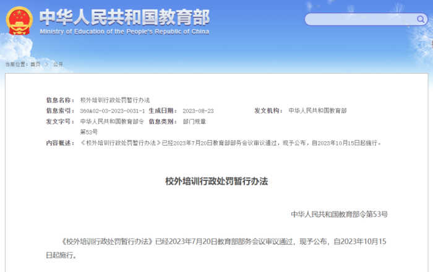The image size is (433, 272).
Task: Select the generation date 2023-08-23
Action: [x=198, y=111]
